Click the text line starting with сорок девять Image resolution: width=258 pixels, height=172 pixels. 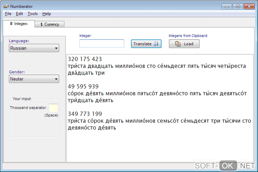[x=157, y=93]
